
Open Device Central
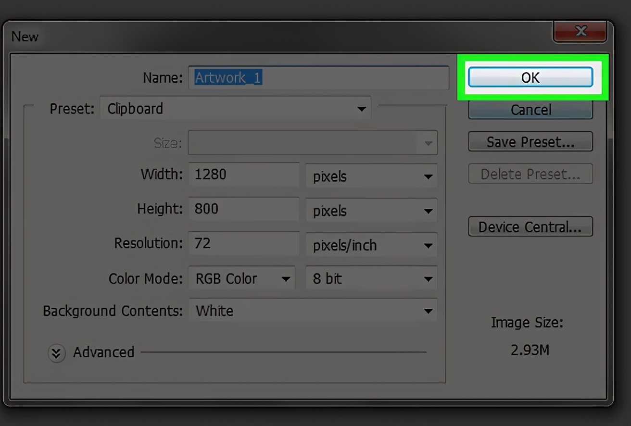(x=530, y=227)
